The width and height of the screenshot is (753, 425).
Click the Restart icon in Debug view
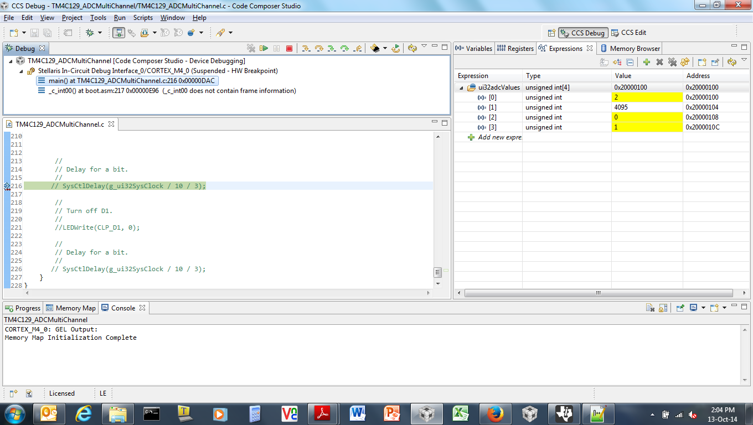pyautogui.click(x=395, y=49)
